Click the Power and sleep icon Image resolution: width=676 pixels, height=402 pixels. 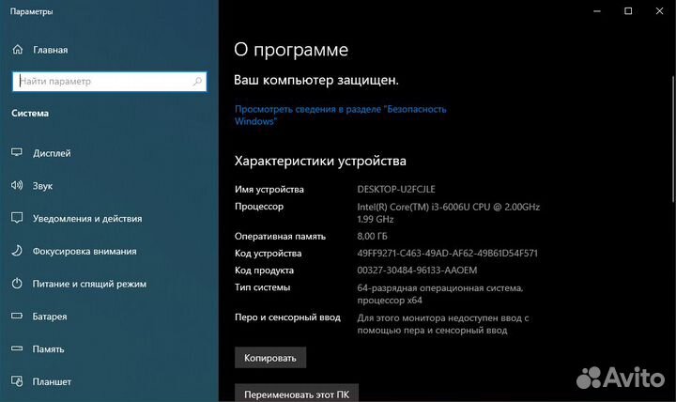point(17,284)
